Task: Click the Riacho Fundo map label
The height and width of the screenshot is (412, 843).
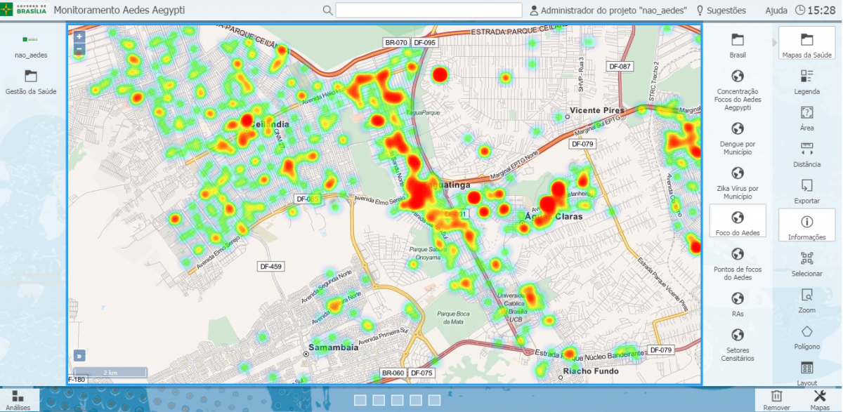Action: click(x=591, y=371)
